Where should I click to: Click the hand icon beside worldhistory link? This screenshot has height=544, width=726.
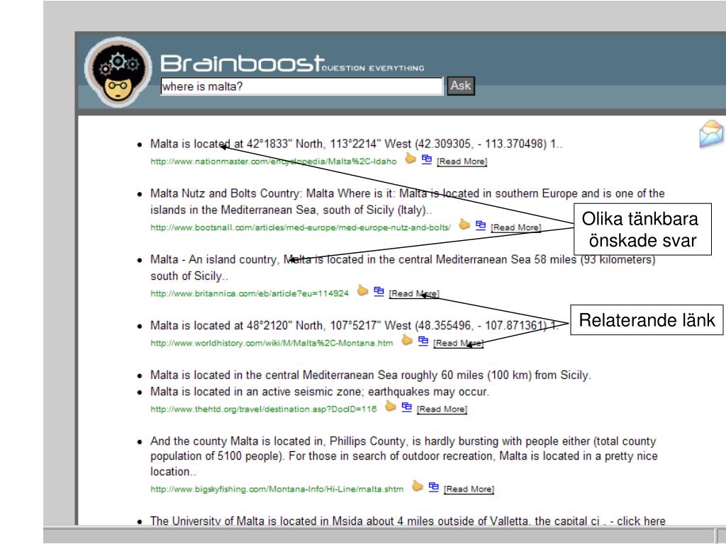(x=407, y=341)
